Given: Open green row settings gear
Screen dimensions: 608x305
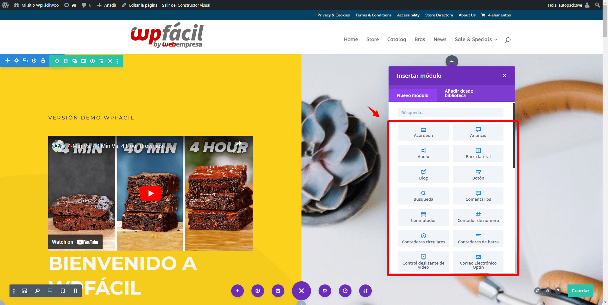Looking at the screenshot, I should click(66, 61).
